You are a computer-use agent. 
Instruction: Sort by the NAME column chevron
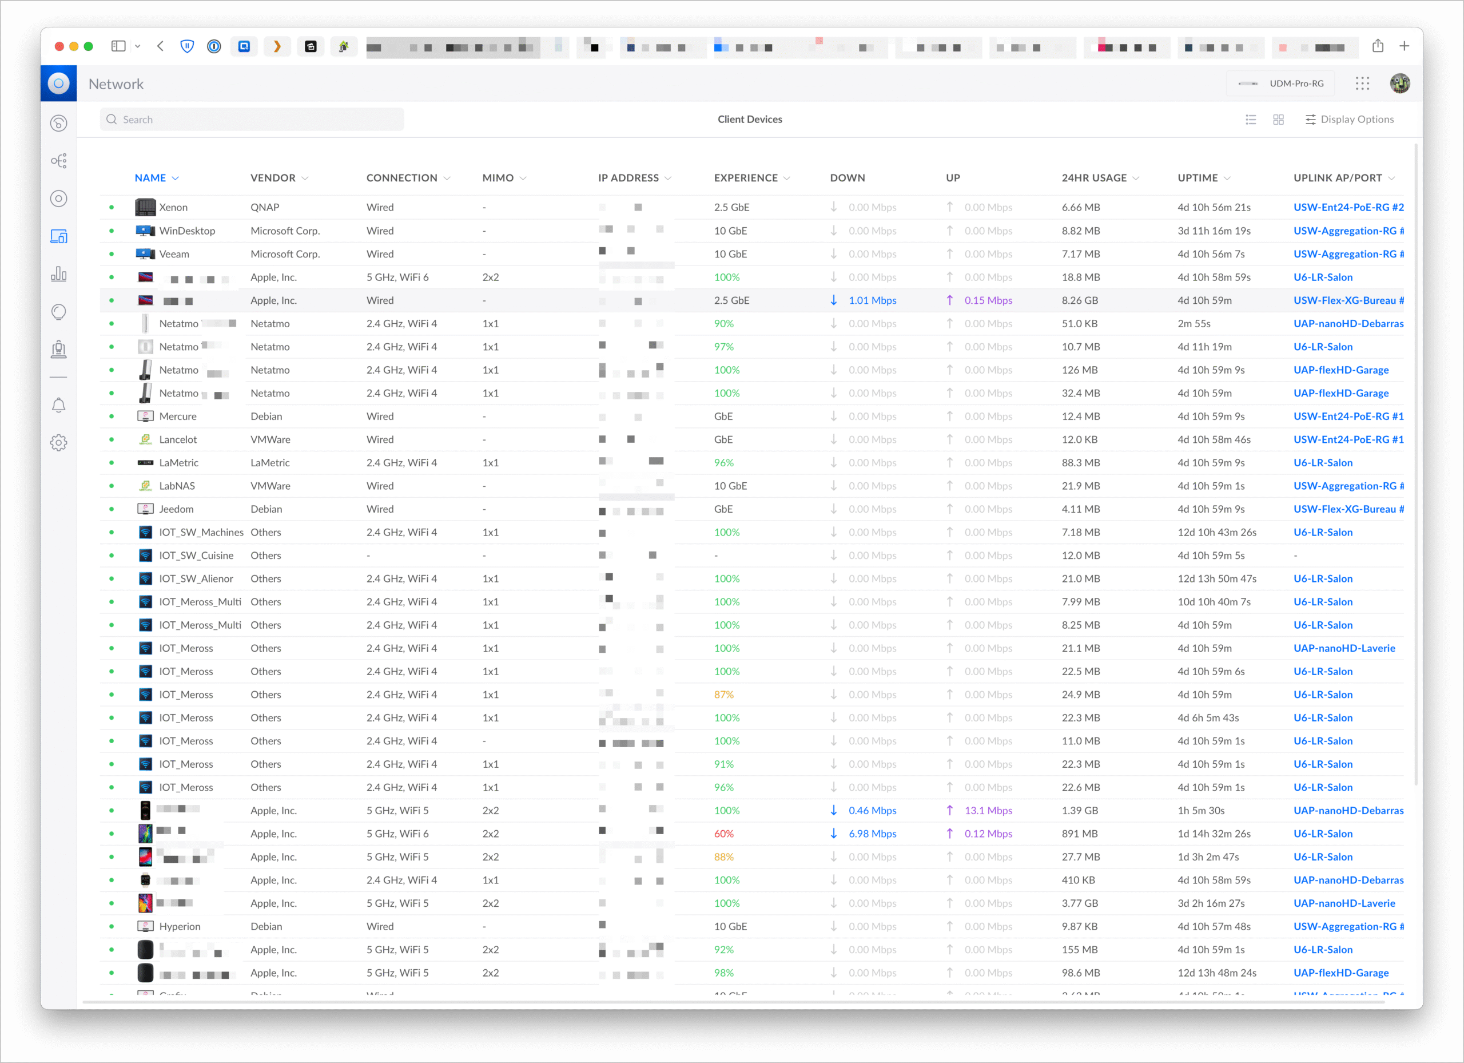coord(176,179)
